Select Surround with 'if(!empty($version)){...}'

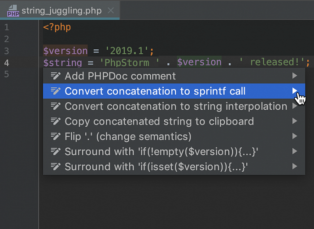161,152
